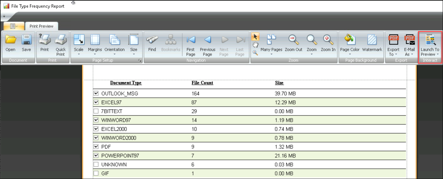The image size is (443, 179).
Task: Expand the Orientation dropdown arrow
Action: click(x=115, y=55)
